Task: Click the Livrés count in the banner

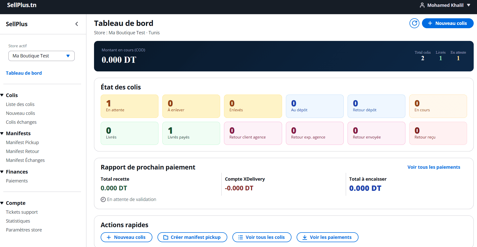Action: tap(441, 58)
